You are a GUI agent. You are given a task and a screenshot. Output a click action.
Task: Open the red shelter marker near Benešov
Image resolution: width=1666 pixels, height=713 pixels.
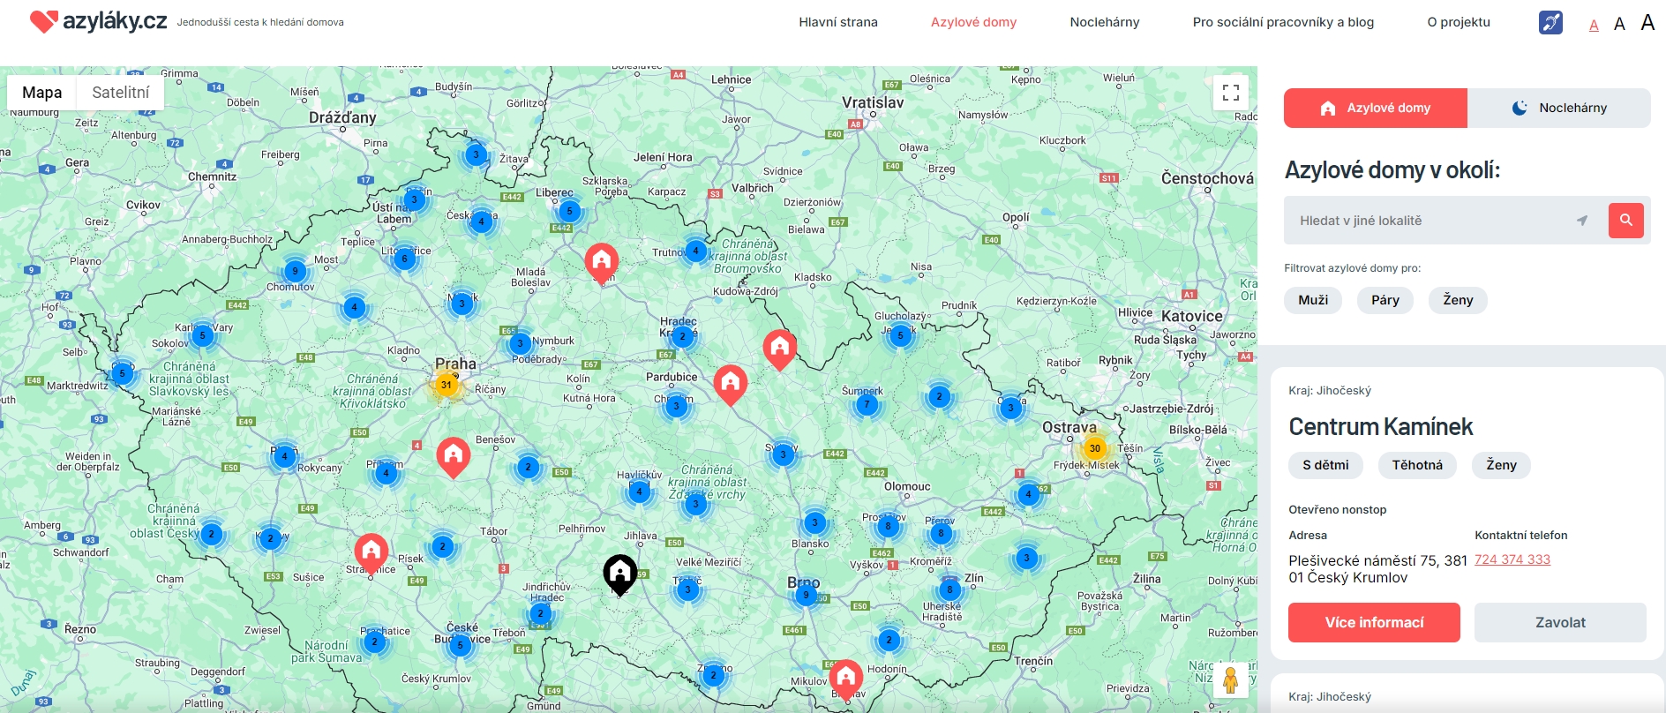coord(454,457)
